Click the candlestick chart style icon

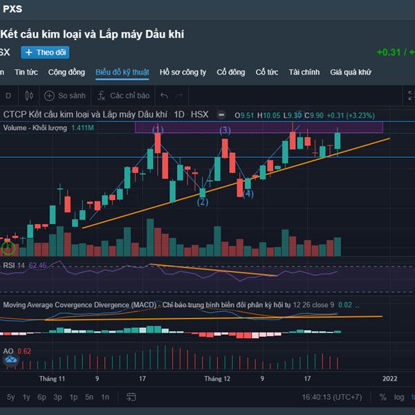click(28, 96)
